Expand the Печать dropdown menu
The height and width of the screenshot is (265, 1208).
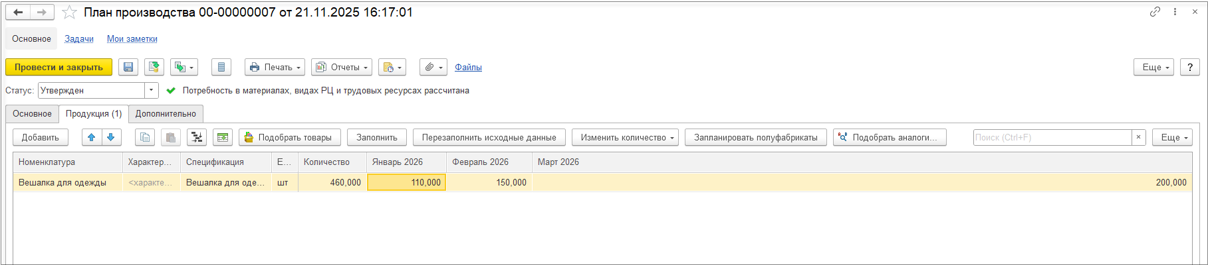[x=275, y=67]
